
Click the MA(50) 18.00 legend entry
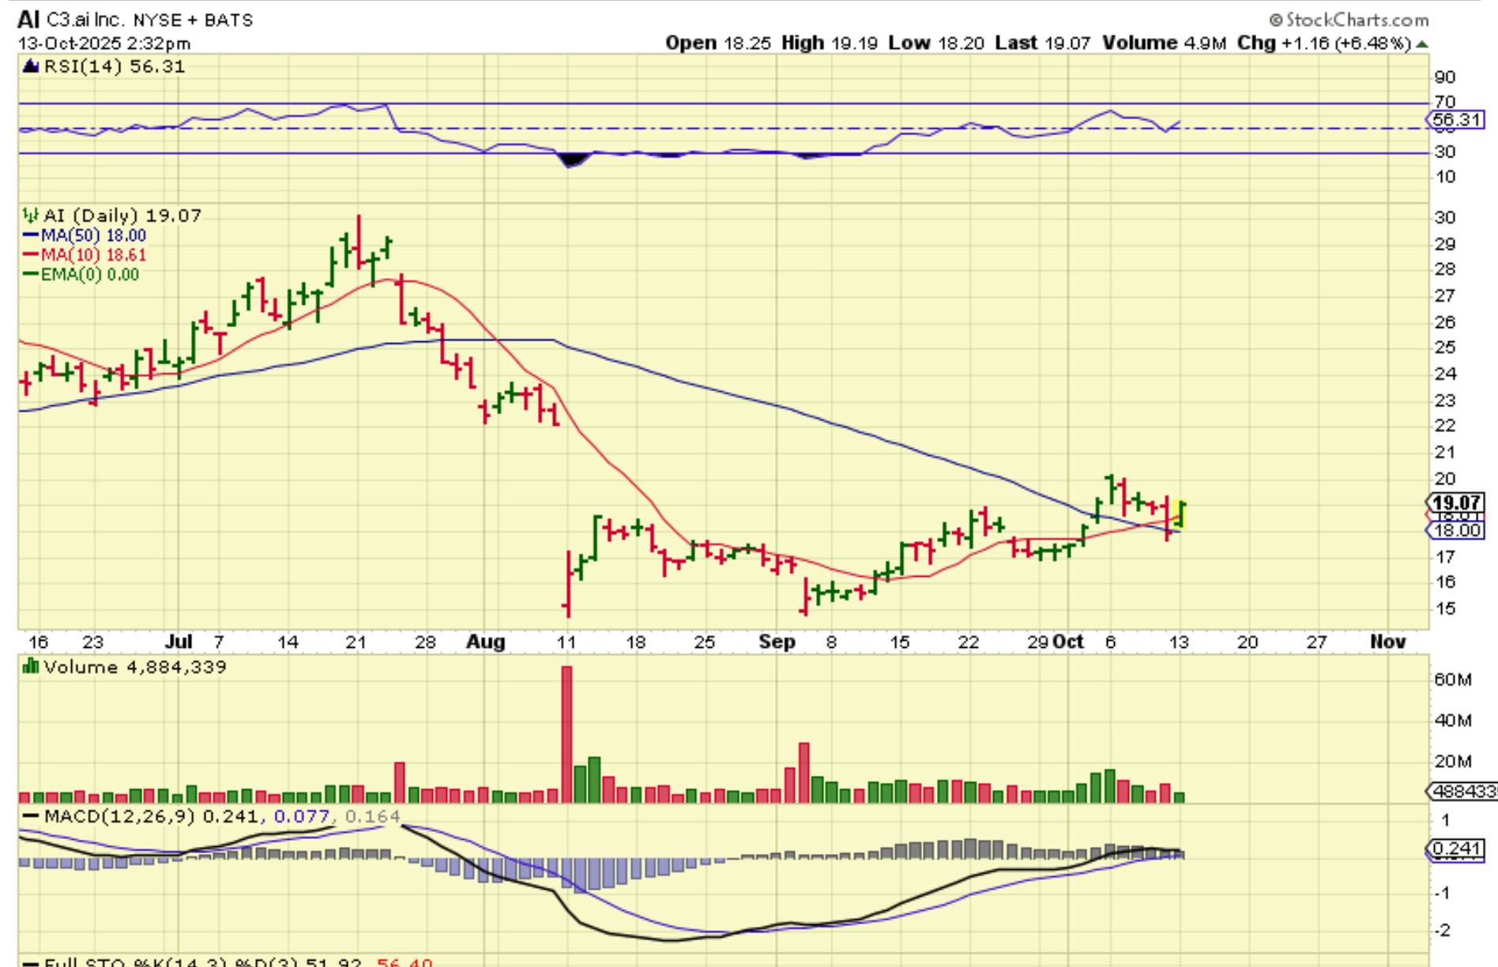click(x=93, y=235)
